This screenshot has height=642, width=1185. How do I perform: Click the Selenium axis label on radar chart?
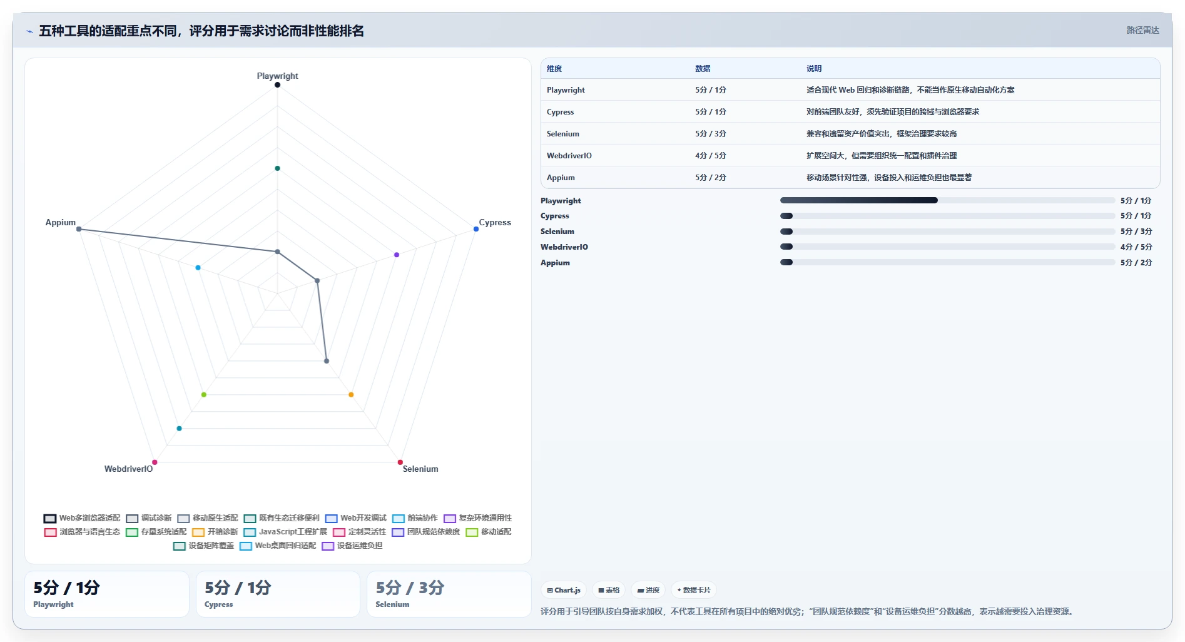pyautogui.click(x=420, y=469)
